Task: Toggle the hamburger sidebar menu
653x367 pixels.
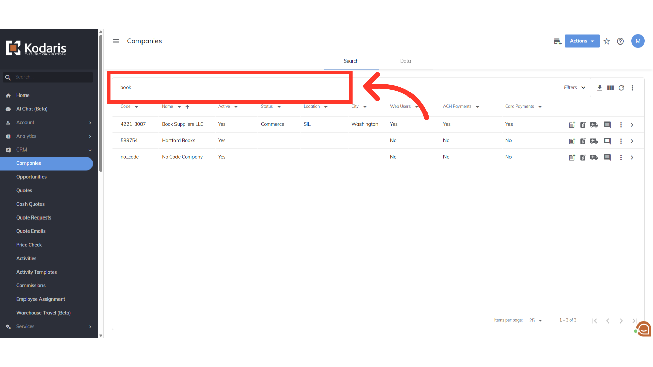Action: coord(116,41)
